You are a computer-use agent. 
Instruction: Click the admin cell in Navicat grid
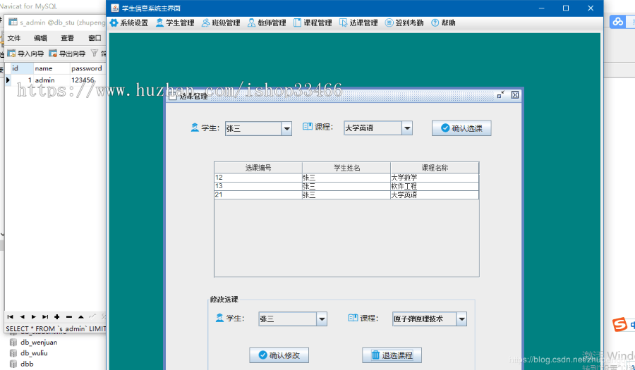[52, 80]
